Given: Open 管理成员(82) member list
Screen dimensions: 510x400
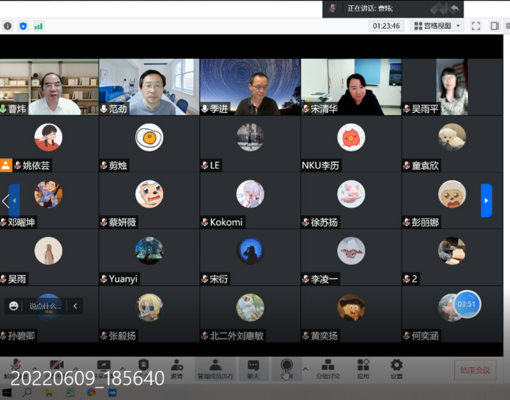Looking at the screenshot, I should [x=215, y=369].
